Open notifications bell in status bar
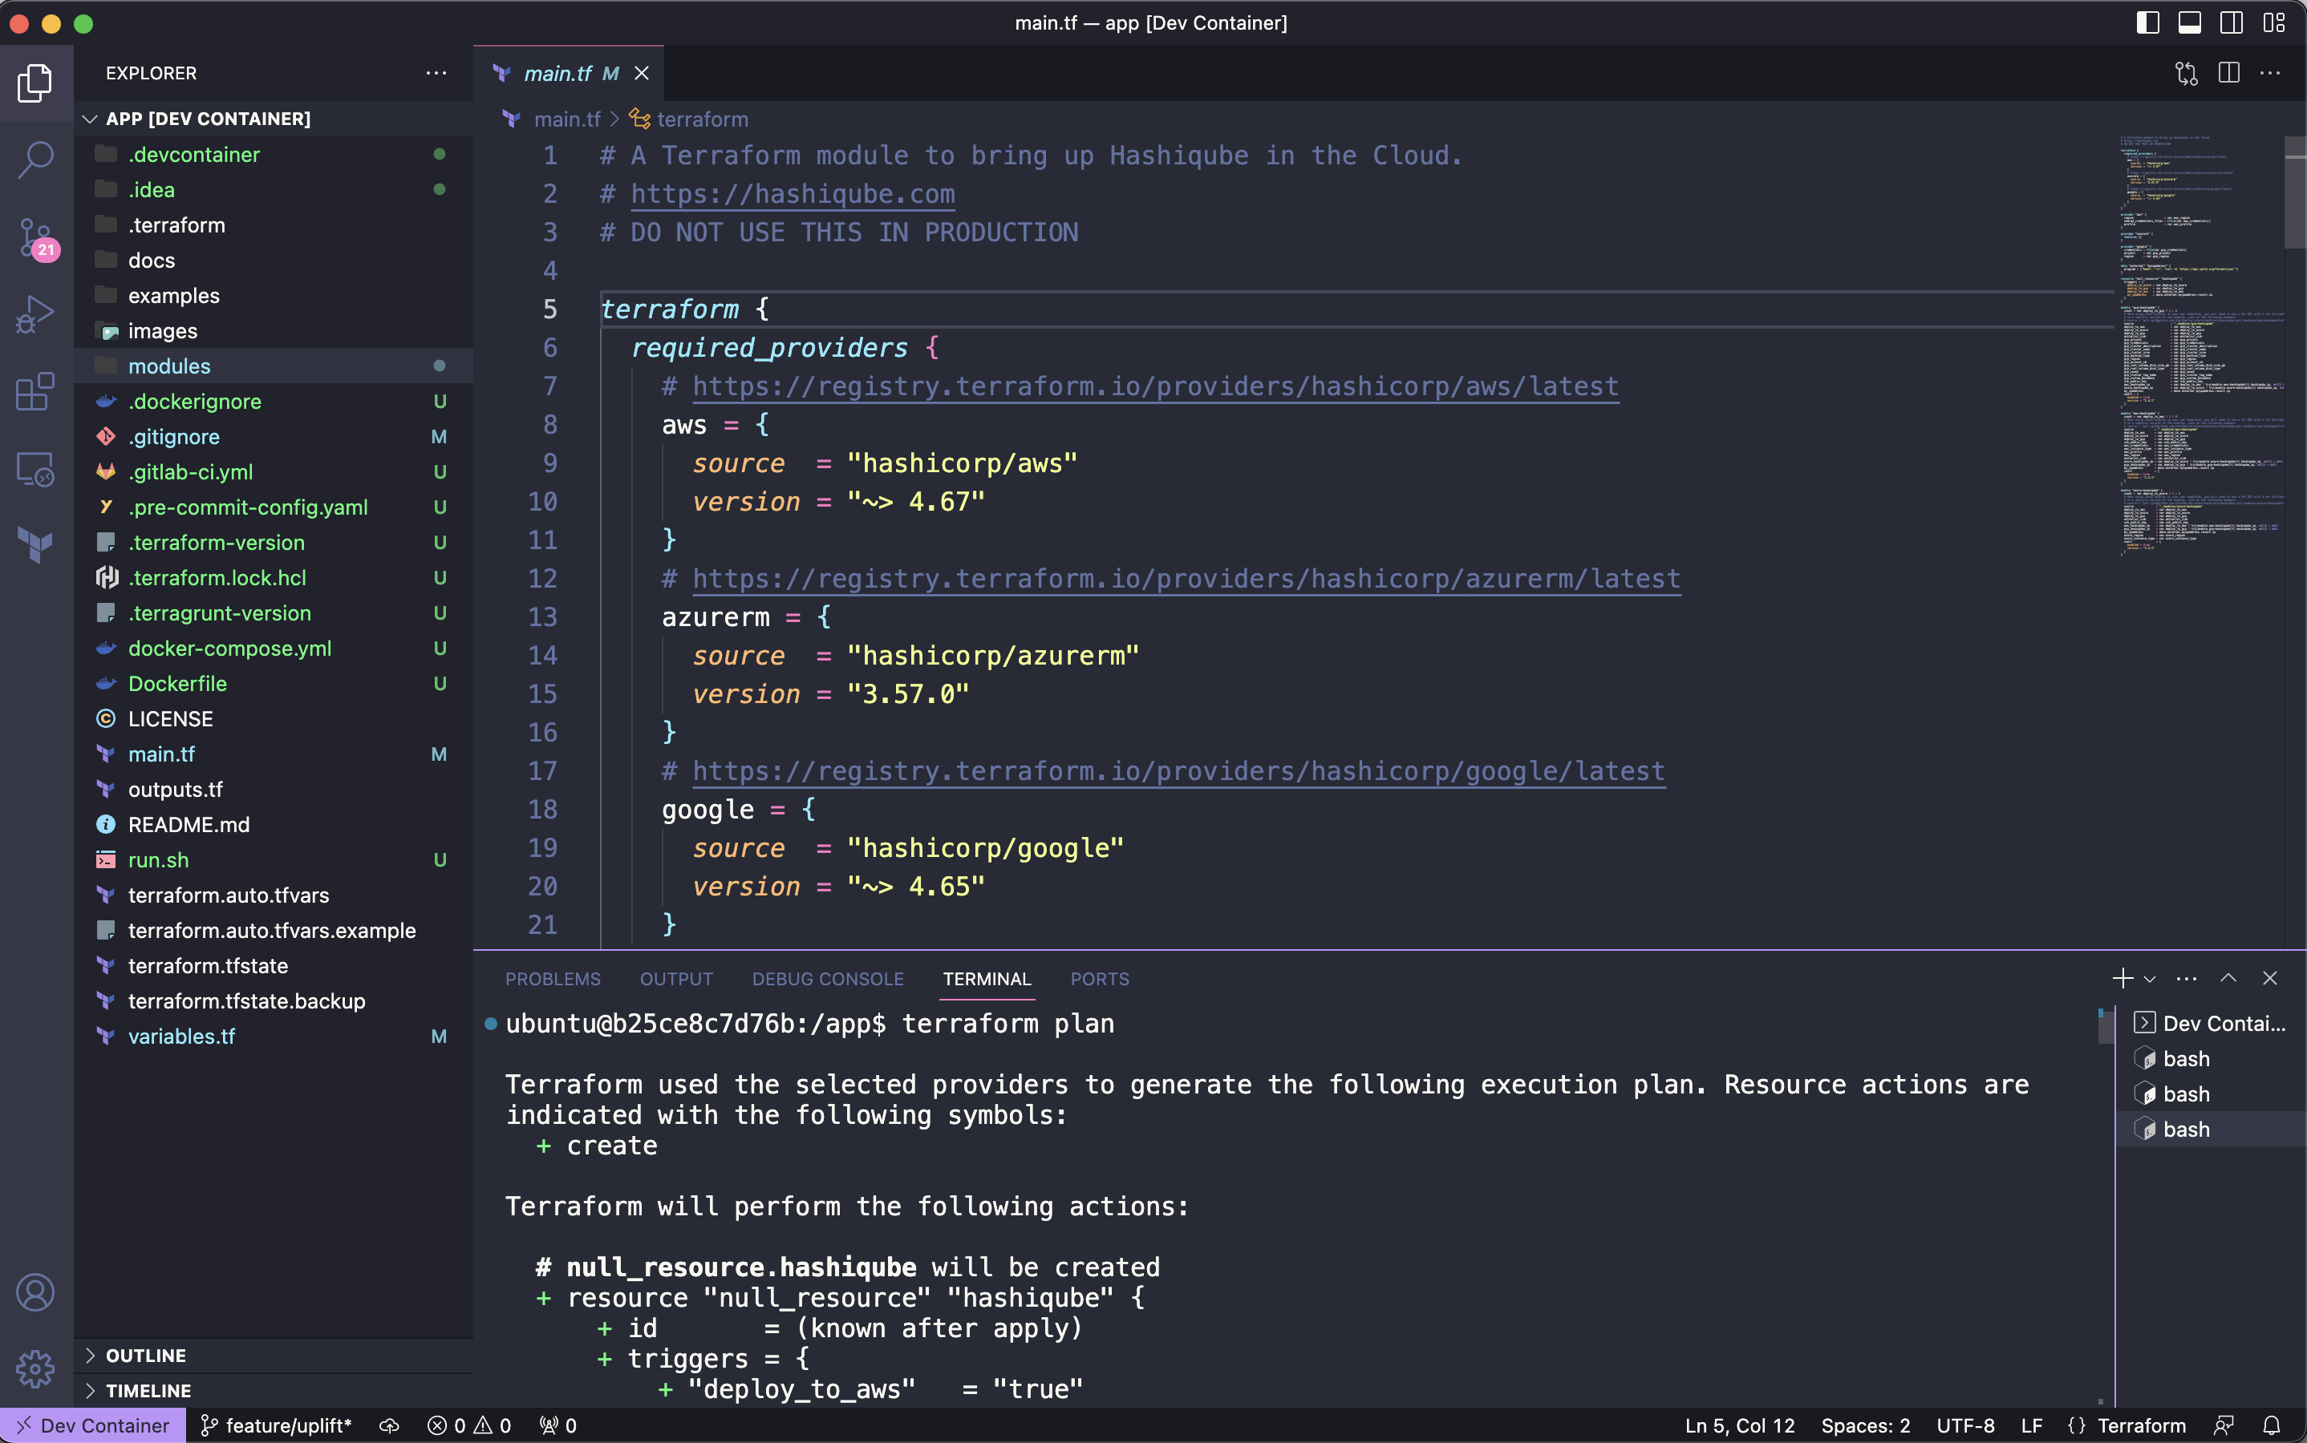This screenshot has width=2307, height=1443. [2272, 1425]
